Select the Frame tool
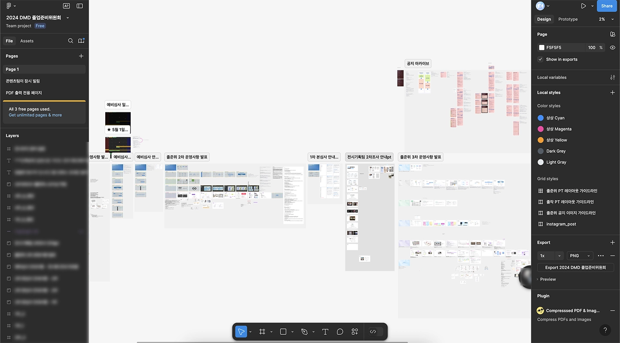The width and height of the screenshot is (620, 343). [x=262, y=331]
